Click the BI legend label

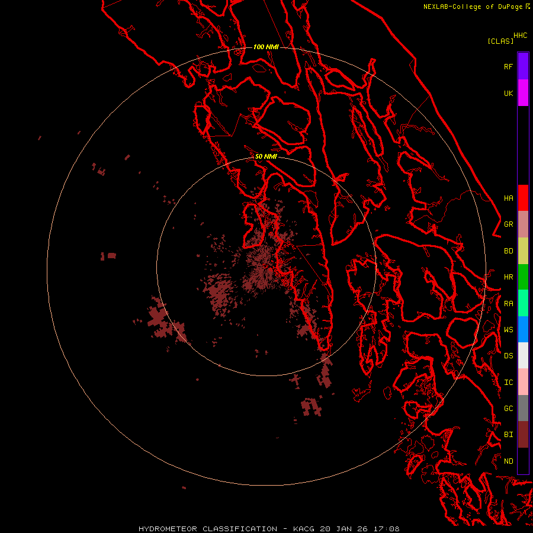pyautogui.click(x=509, y=435)
